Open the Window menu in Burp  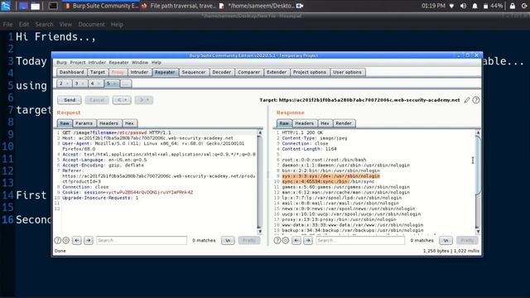point(140,63)
